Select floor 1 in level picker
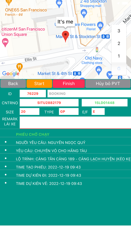The height and width of the screenshot is (232, 131). [119, 56]
